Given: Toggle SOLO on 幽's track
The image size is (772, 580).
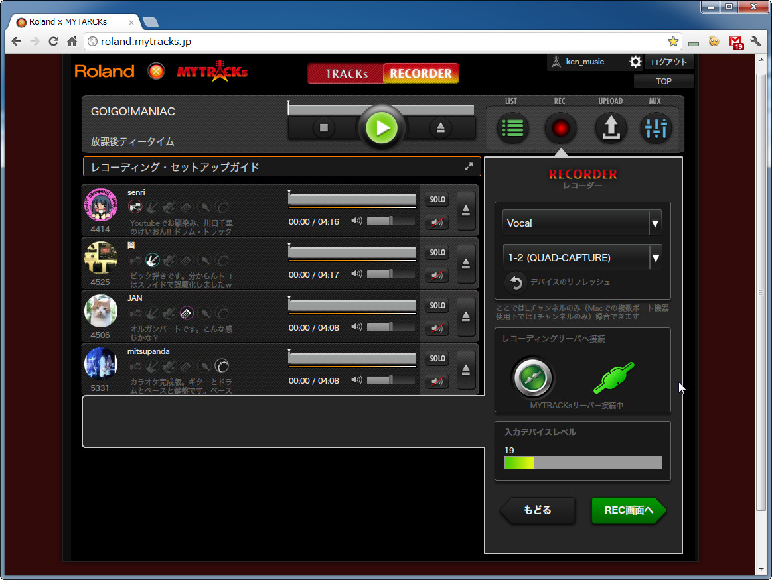Looking at the screenshot, I should 437,253.
